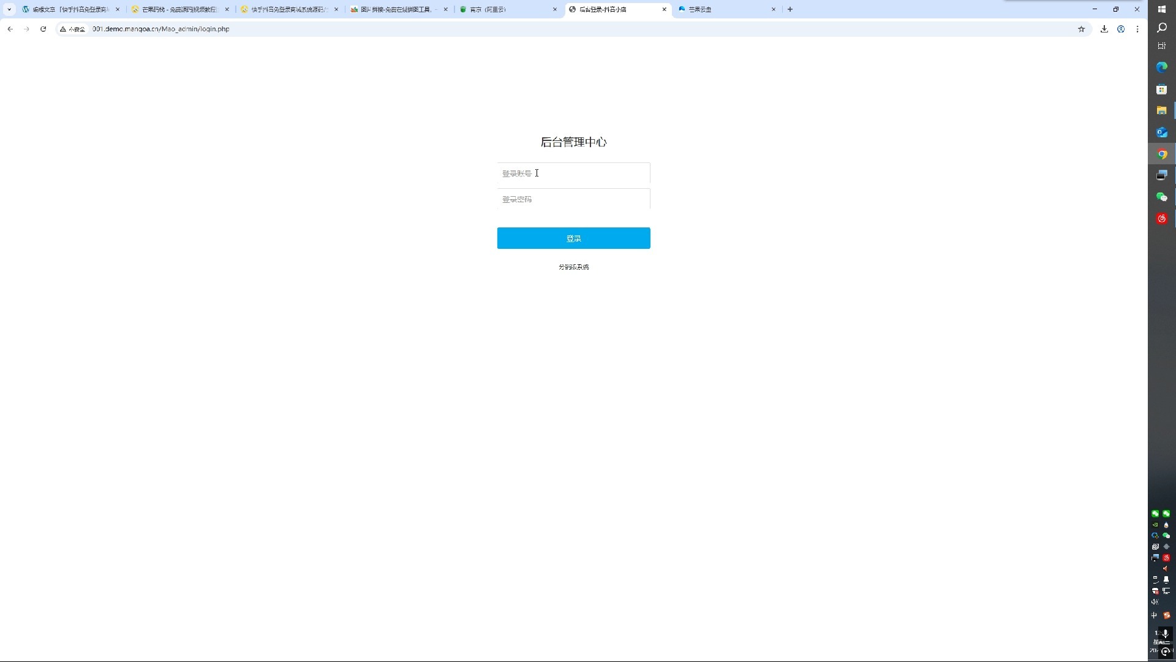
Task: Launch WeChat from the taskbar
Action: pyautogui.click(x=1162, y=197)
